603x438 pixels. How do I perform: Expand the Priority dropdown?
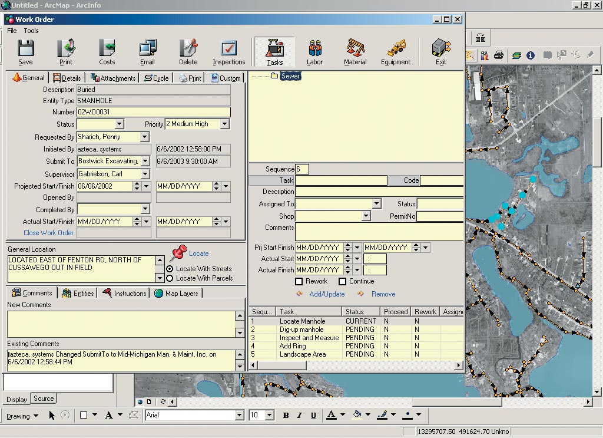pyautogui.click(x=224, y=124)
